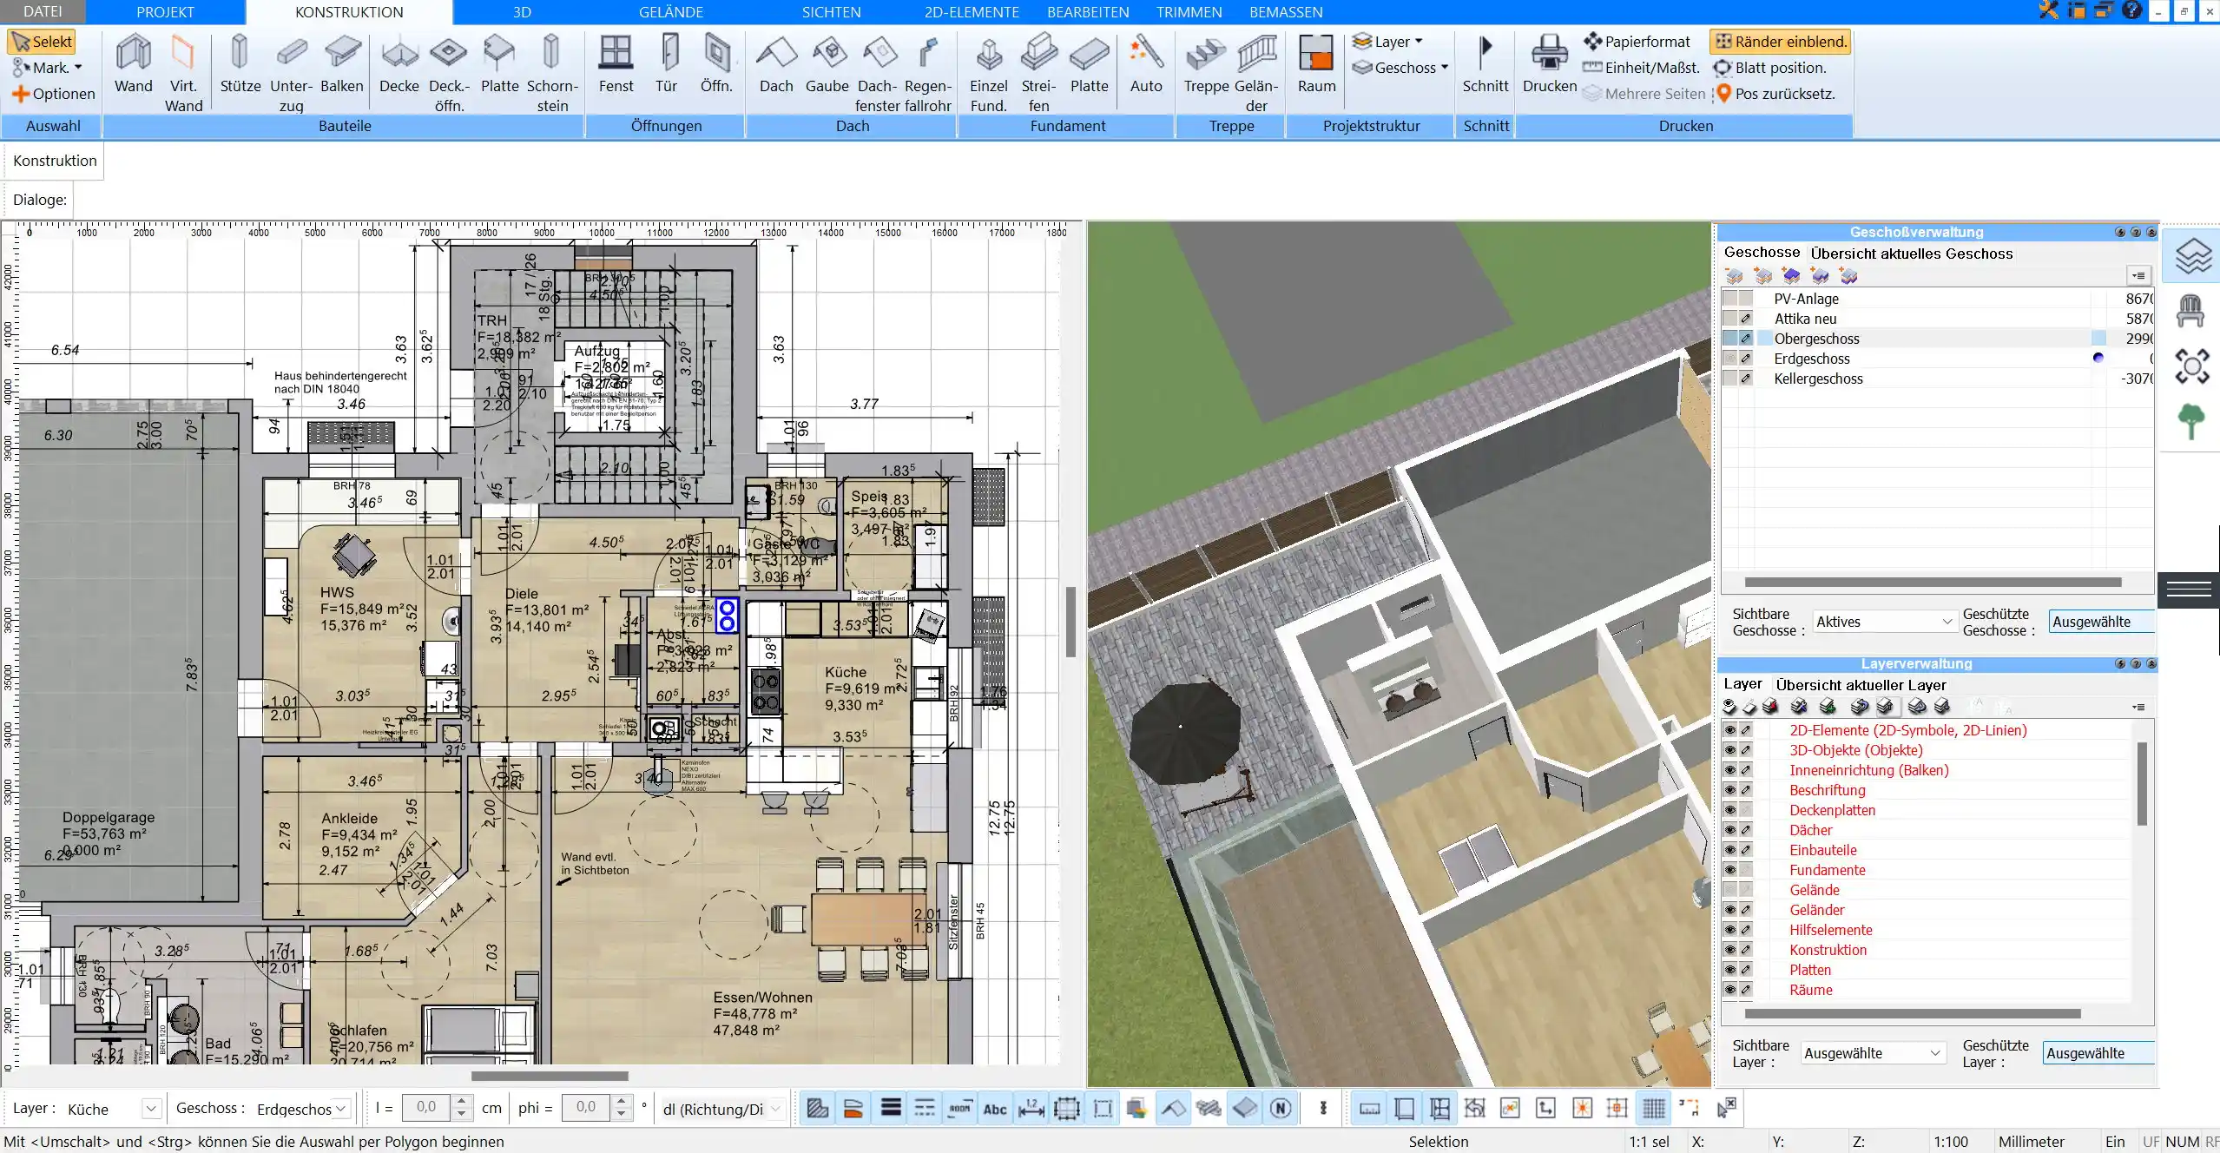Switch to the PROJEKT ribbon tab
2220x1153 pixels.
(x=165, y=11)
